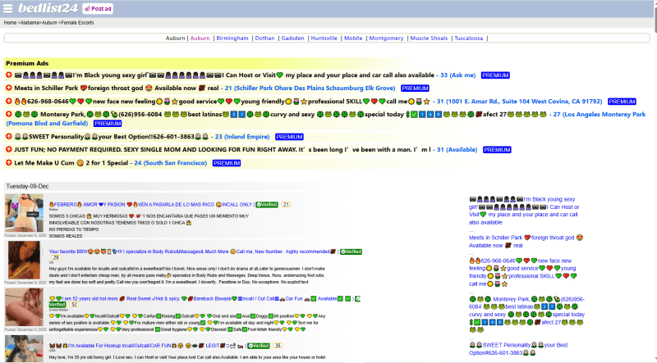This screenshot has width=657, height=363.
Task: Open the '24 (South San Francisco)' link
Action: [170, 163]
